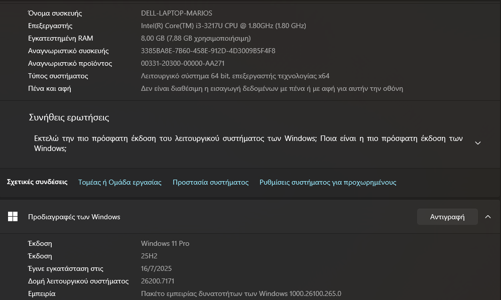Collapse the Προδιαγραφές των Windows section chevron

pos(487,217)
